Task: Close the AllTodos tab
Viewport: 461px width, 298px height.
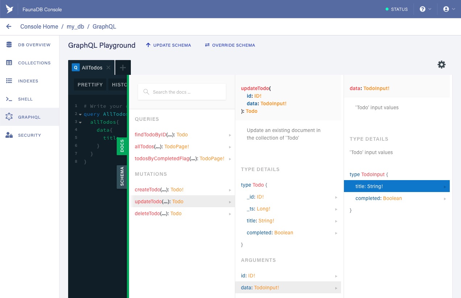Action: 108,68
